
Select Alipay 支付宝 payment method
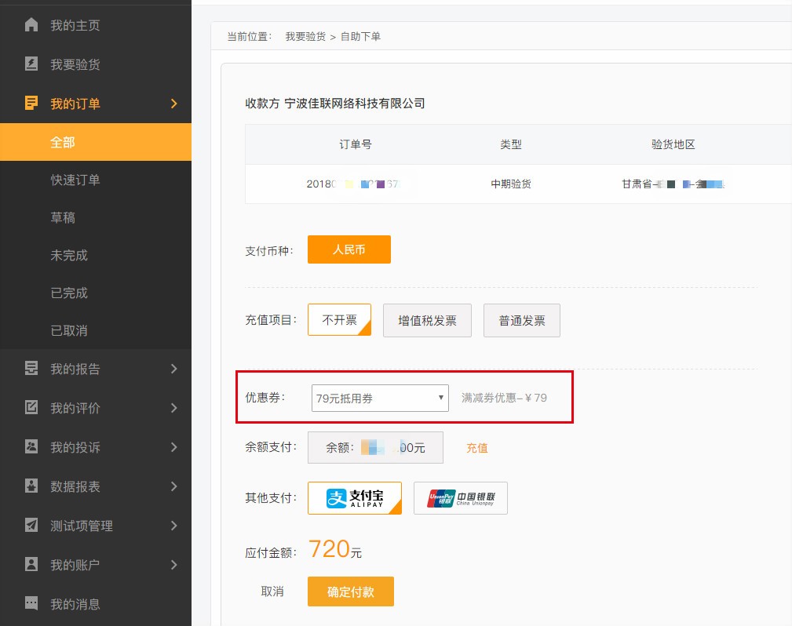pos(354,498)
